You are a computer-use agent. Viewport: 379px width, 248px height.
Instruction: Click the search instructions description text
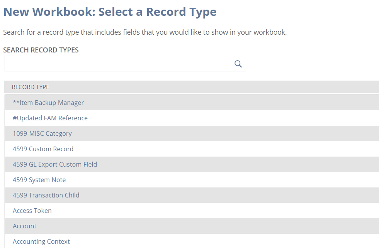tap(145, 32)
